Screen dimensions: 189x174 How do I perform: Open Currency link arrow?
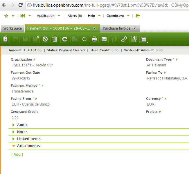[x=165, y=99]
